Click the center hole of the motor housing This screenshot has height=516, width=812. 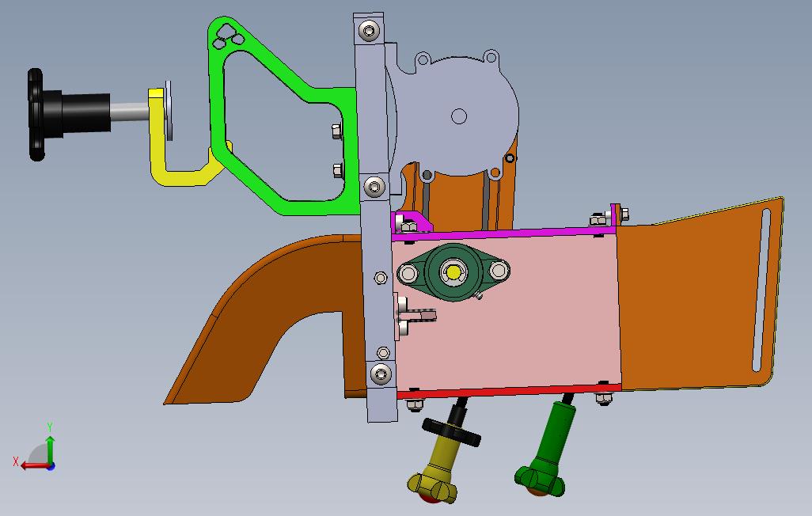click(459, 116)
